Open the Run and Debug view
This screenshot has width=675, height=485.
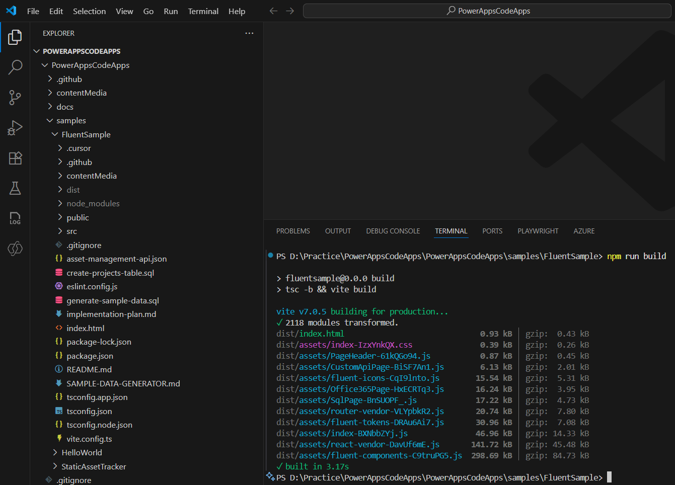[x=15, y=128]
